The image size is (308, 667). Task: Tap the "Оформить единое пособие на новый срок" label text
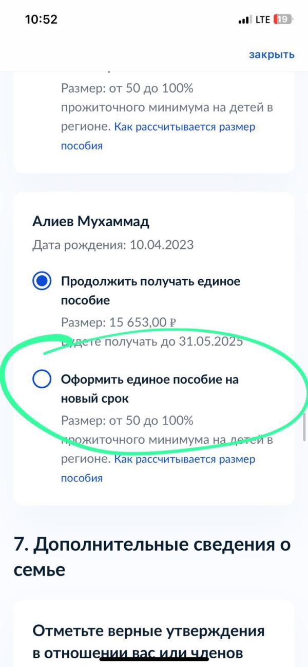pyautogui.click(x=150, y=389)
